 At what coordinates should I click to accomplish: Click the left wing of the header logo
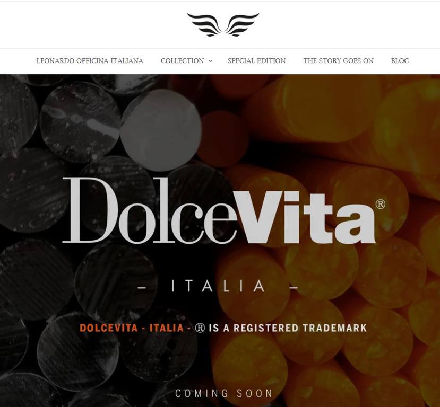tap(204, 25)
